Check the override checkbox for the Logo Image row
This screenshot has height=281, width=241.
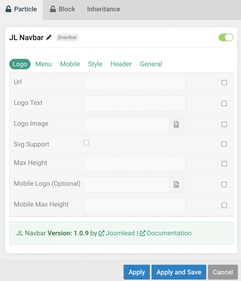pos(224,124)
